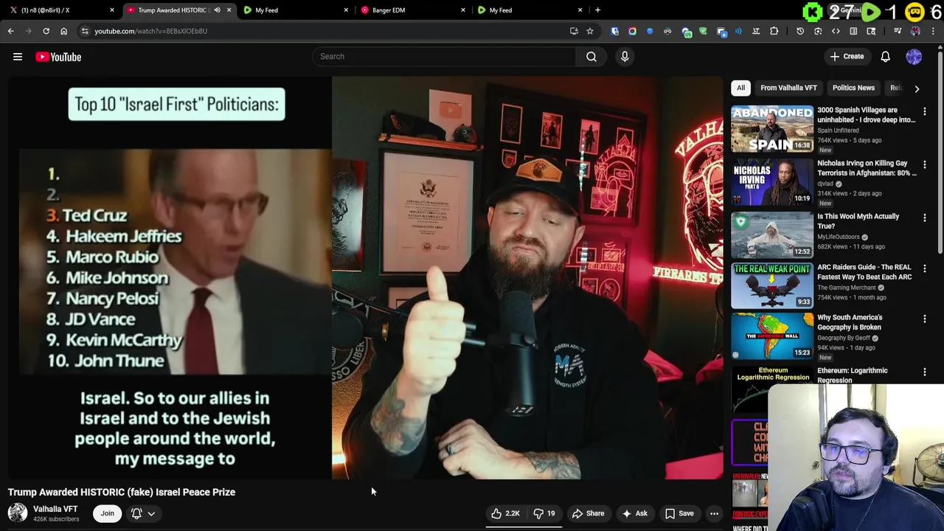Open the Chrome profile avatar
The width and height of the screenshot is (944, 531).
pyautogui.click(x=915, y=31)
